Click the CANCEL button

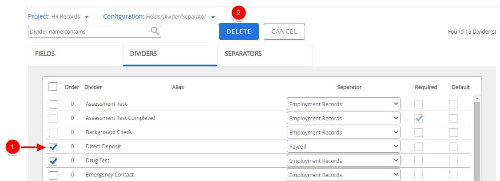click(284, 31)
